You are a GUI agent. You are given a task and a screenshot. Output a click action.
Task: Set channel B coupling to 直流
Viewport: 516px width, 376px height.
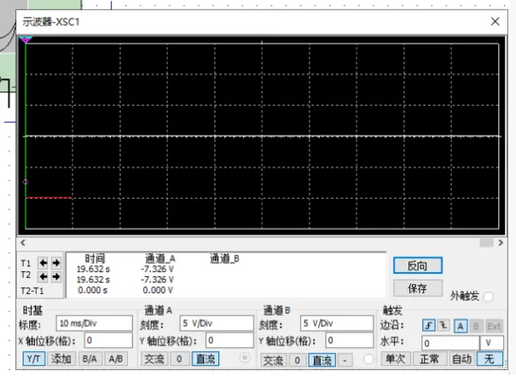tap(322, 360)
